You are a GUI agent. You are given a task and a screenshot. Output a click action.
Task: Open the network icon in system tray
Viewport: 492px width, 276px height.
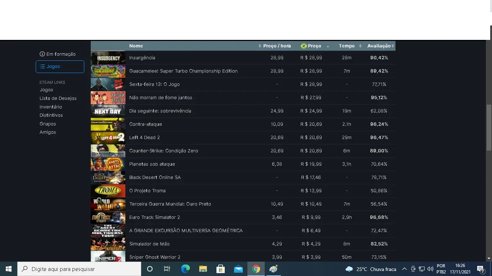click(x=421, y=269)
